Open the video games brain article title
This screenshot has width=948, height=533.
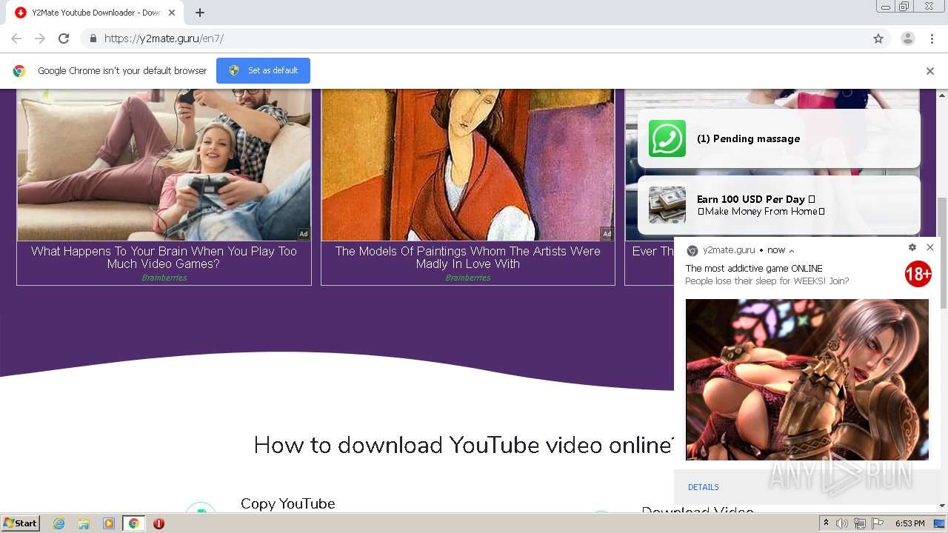[164, 258]
